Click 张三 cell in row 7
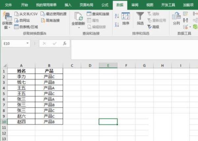 pos(21,105)
